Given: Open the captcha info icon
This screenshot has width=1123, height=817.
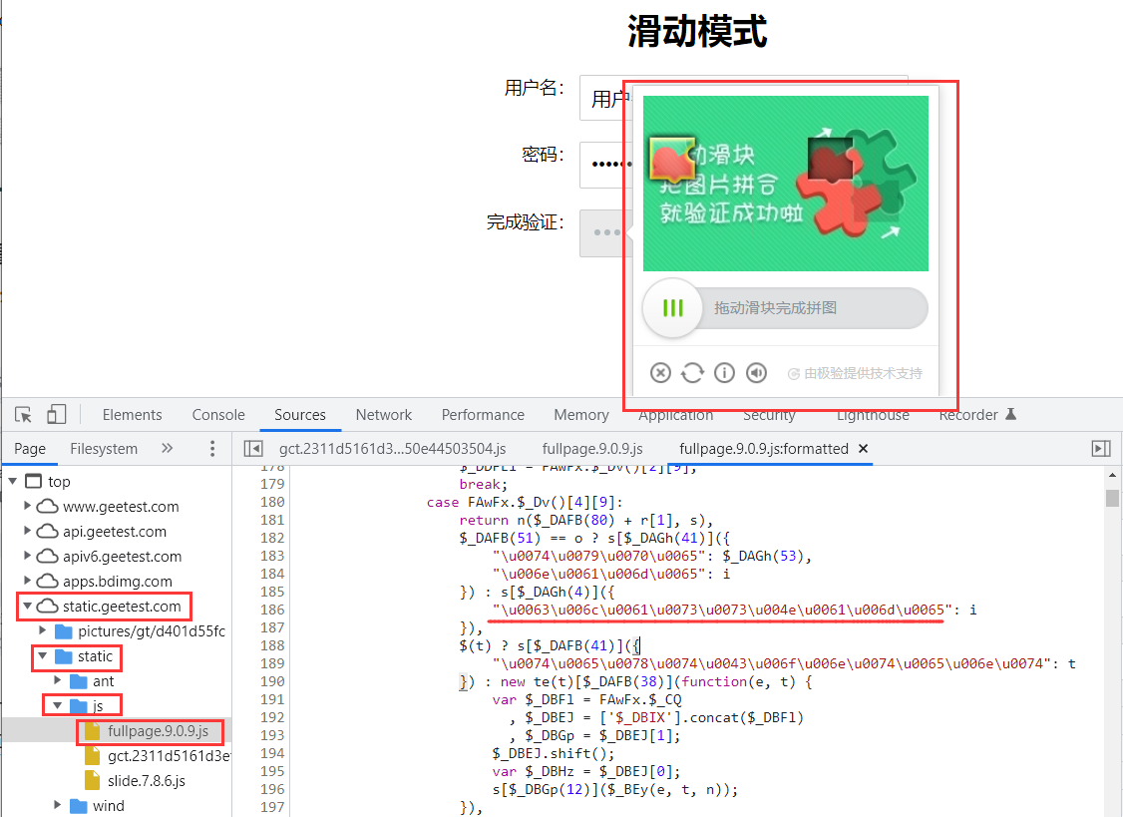Looking at the screenshot, I should 725,373.
